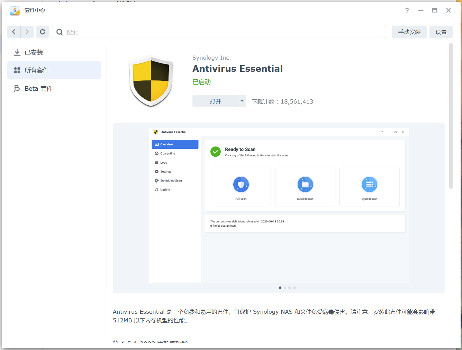Viewport: 462px width, 350px height.
Task: Click the Beta 套件 icon
Action: click(17, 88)
